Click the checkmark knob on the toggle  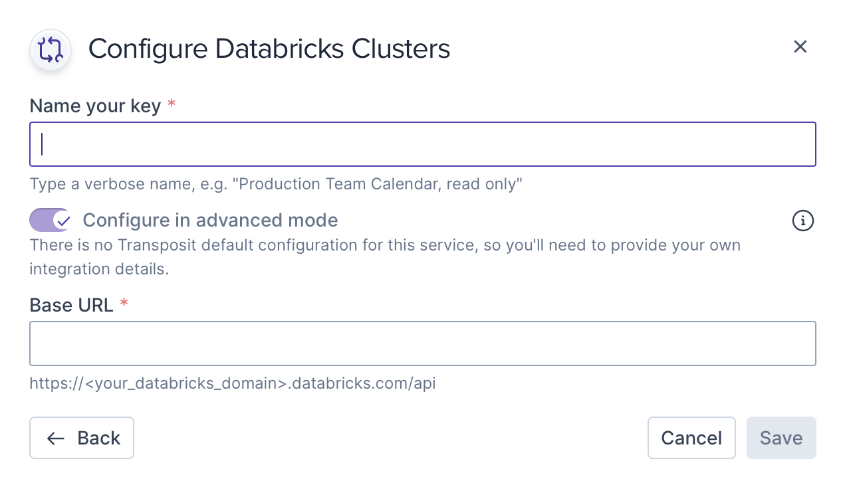[x=62, y=220]
